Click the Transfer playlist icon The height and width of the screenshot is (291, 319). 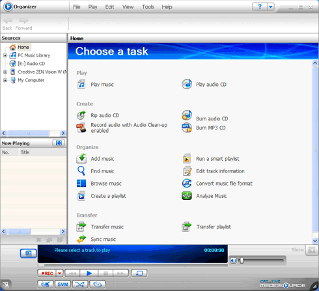187,227
